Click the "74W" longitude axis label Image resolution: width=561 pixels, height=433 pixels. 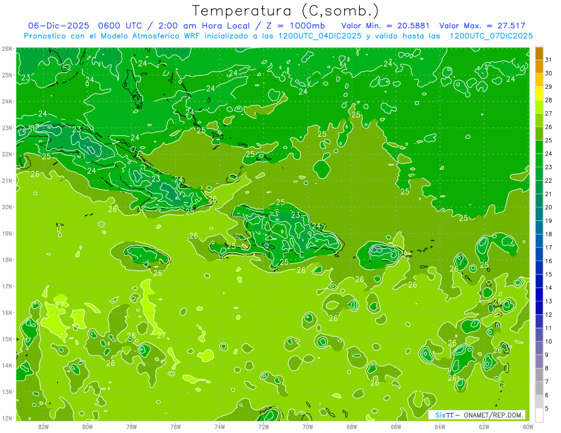[x=219, y=426]
